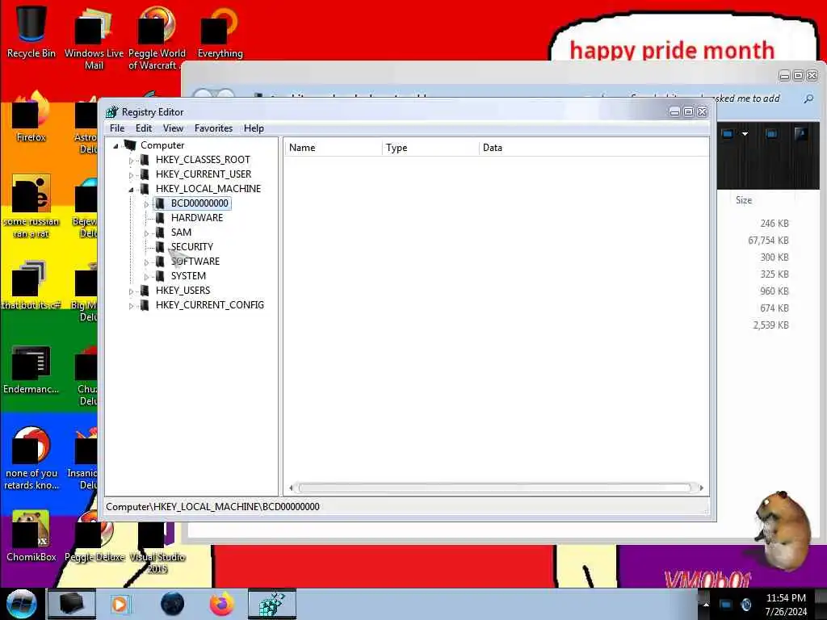827x620 pixels.
Task: Open the File menu in Registry Editor
Action: (117, 128)
